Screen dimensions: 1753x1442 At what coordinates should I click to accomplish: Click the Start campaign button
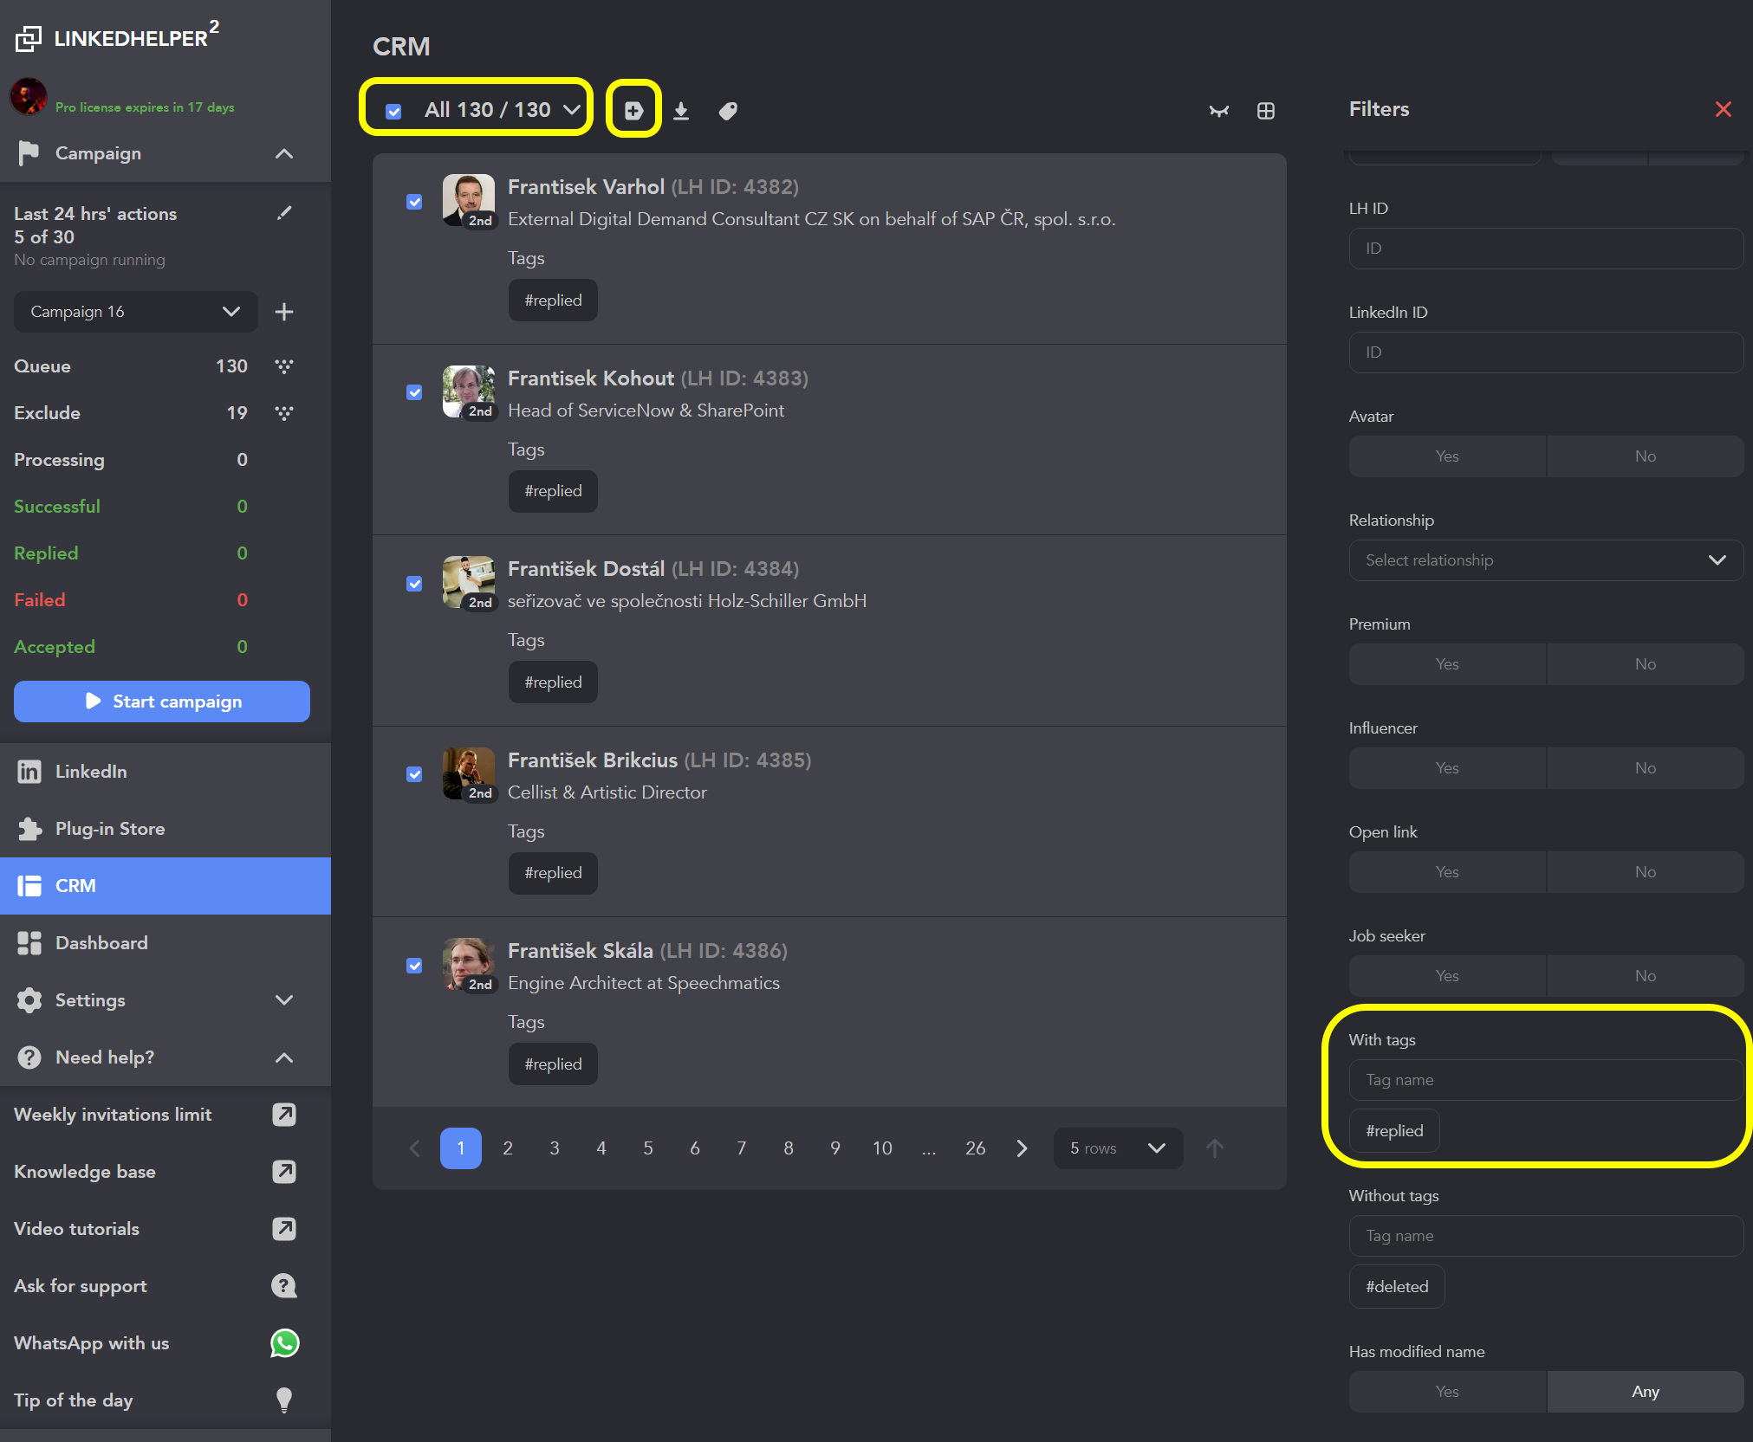[x=162, y=702]
